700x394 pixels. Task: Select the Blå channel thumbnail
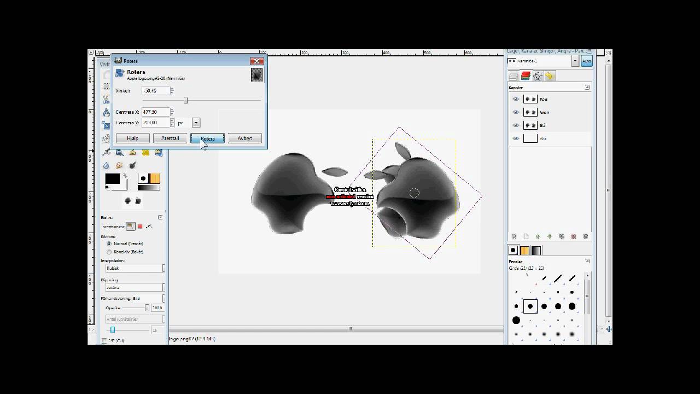530,125
